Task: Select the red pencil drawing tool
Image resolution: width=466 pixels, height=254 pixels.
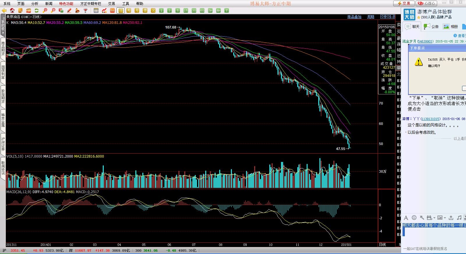Action: pyautogui.click(x=69, y=10)
